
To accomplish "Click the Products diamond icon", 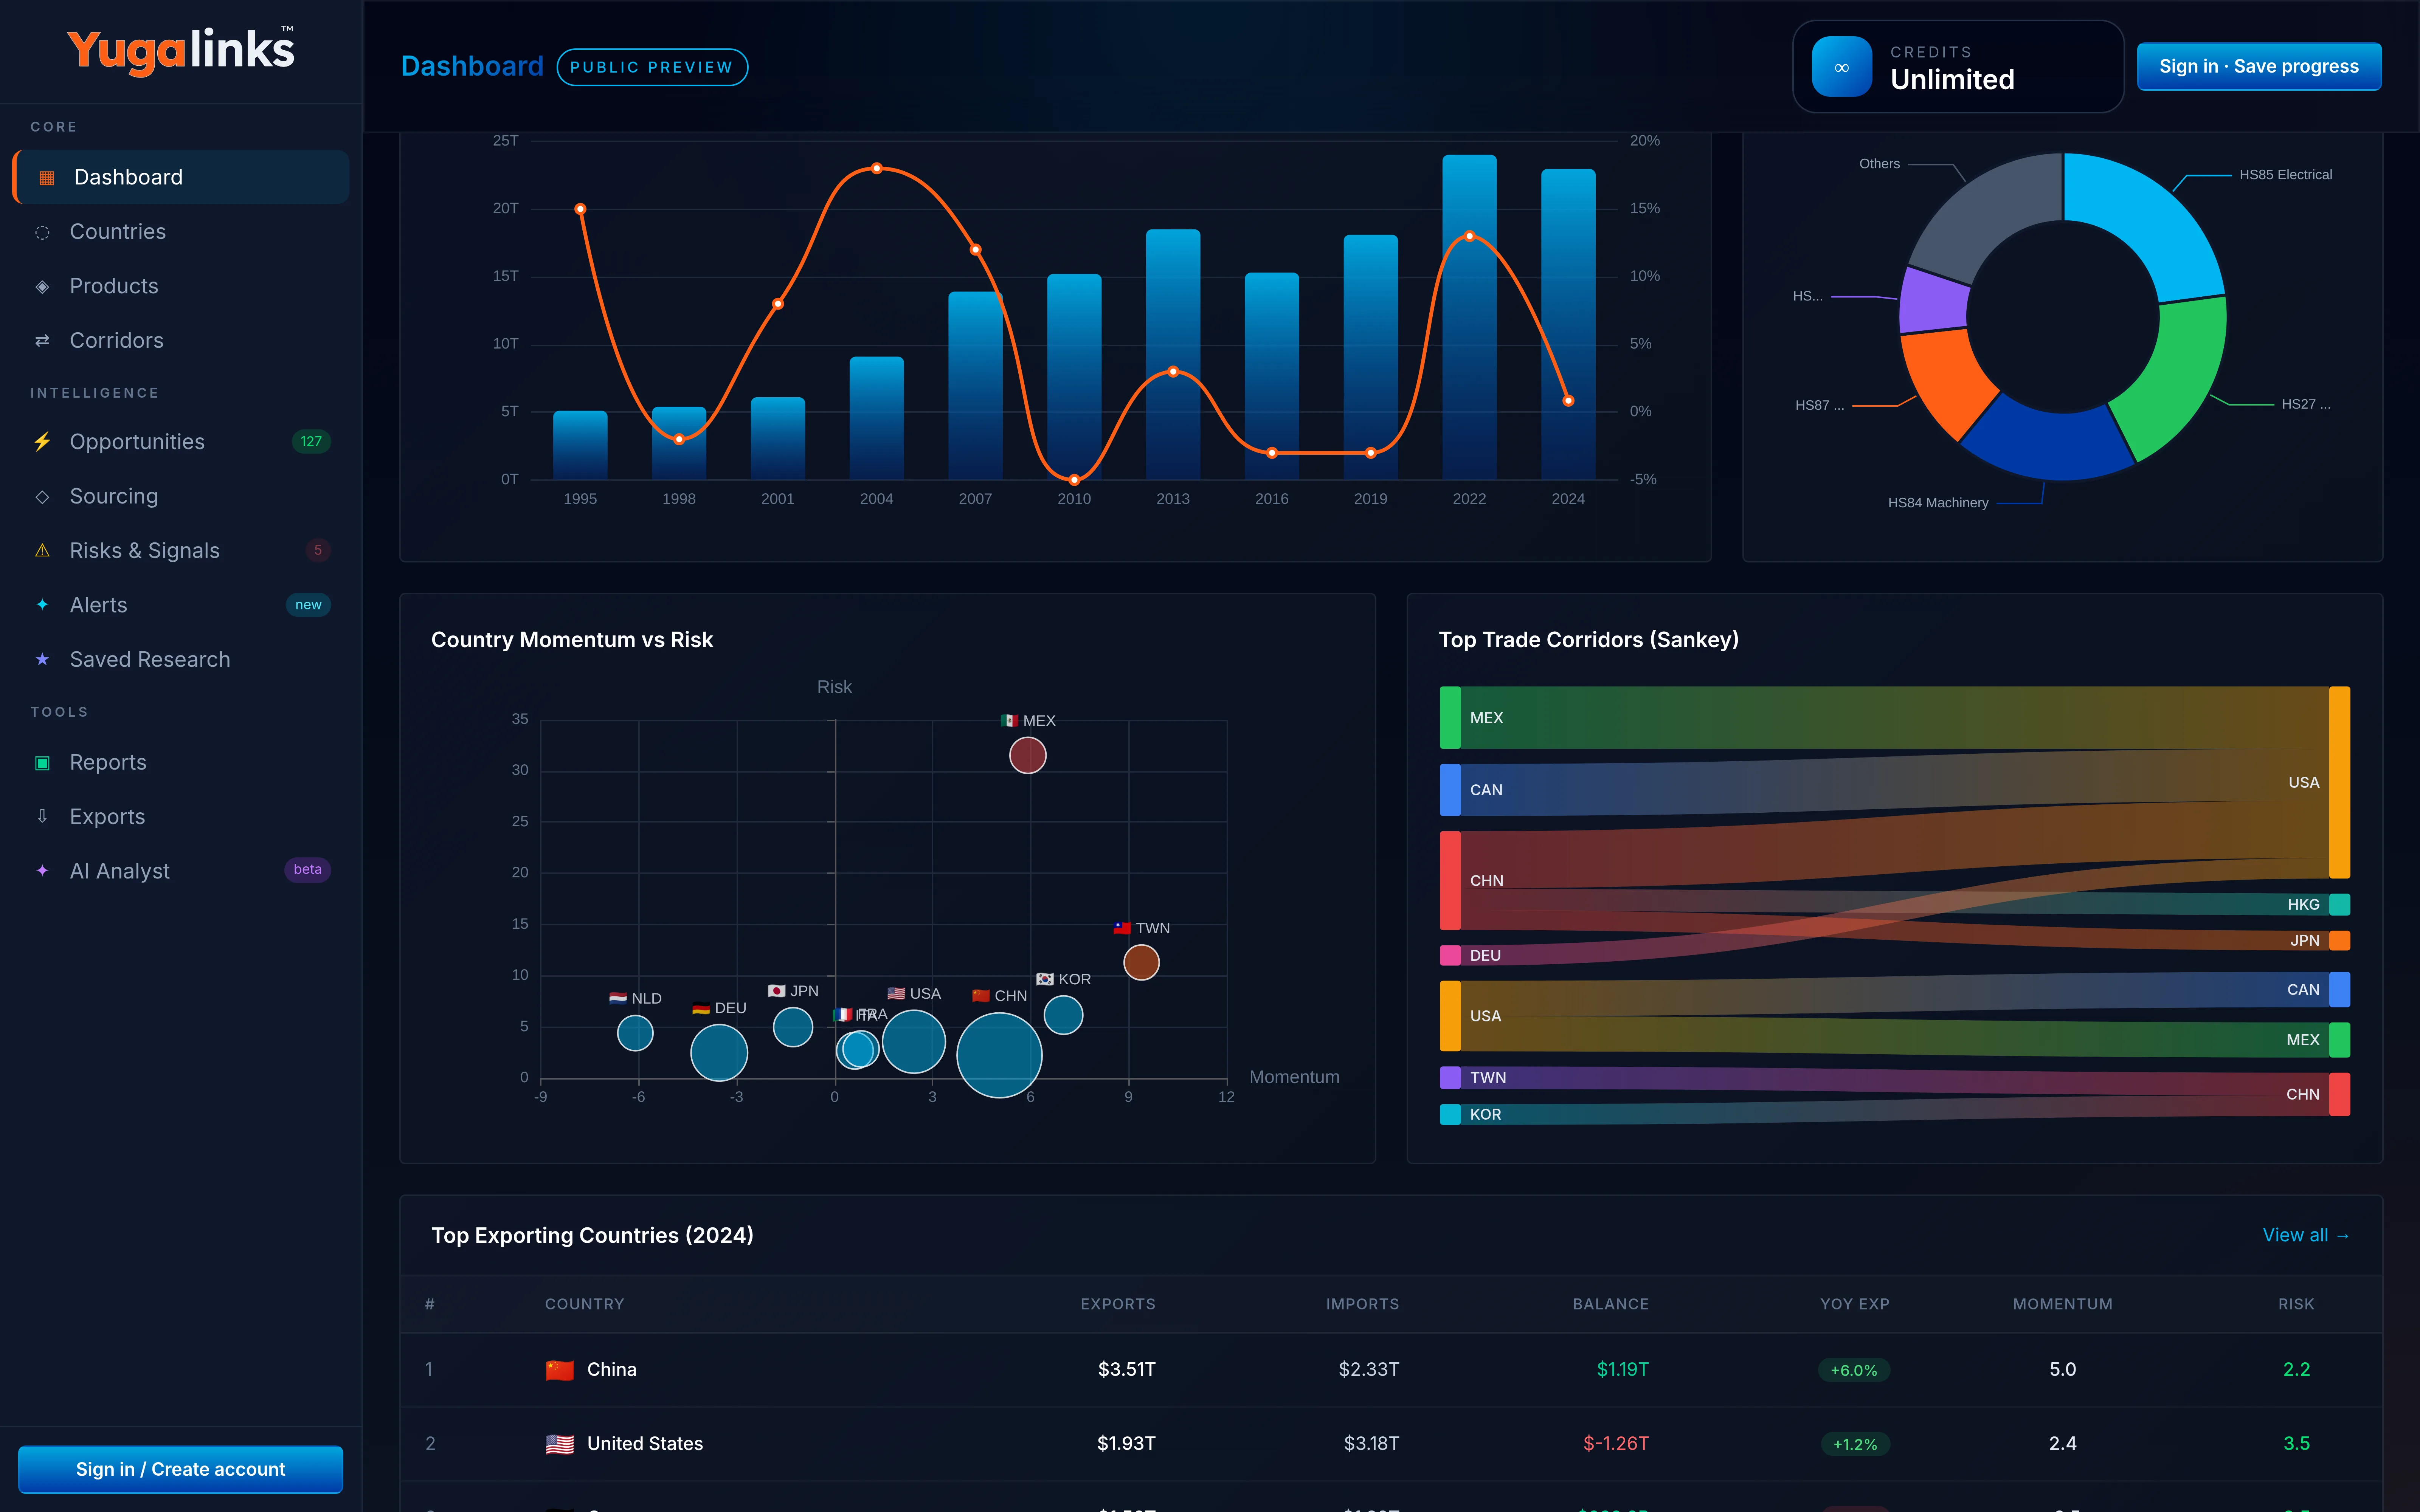I will (x=42, y=287).
